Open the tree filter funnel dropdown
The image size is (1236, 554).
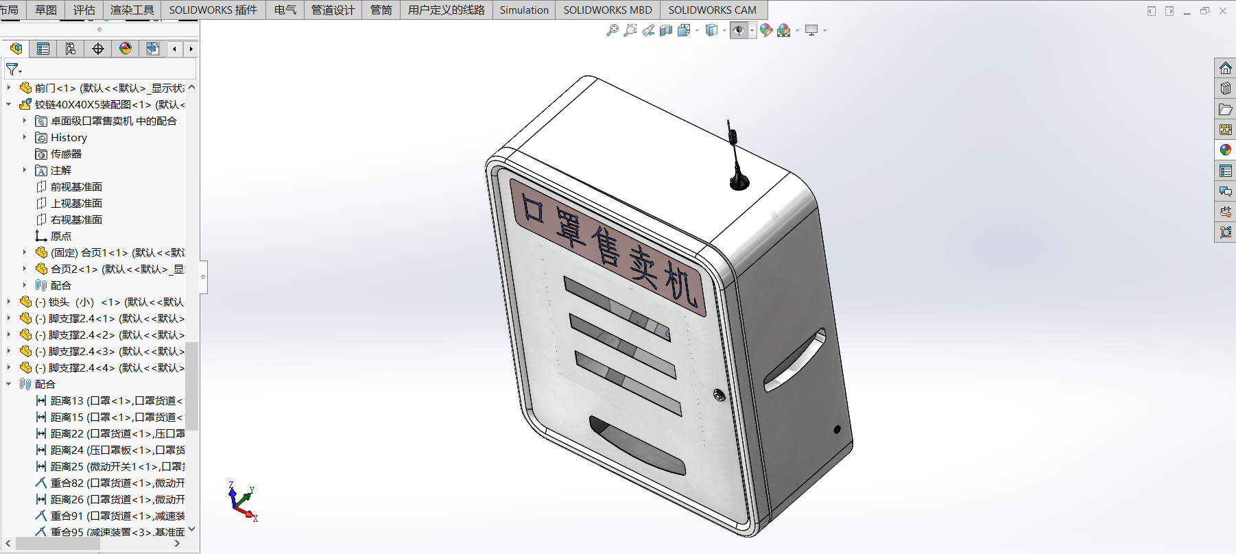pos(14,69)
